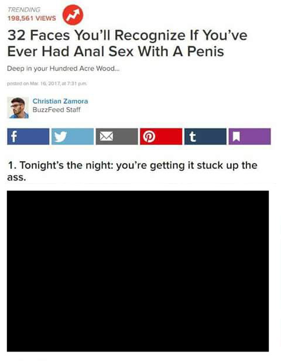Click the Hundred Acre Wood subtitle

(x=63, y=69)
